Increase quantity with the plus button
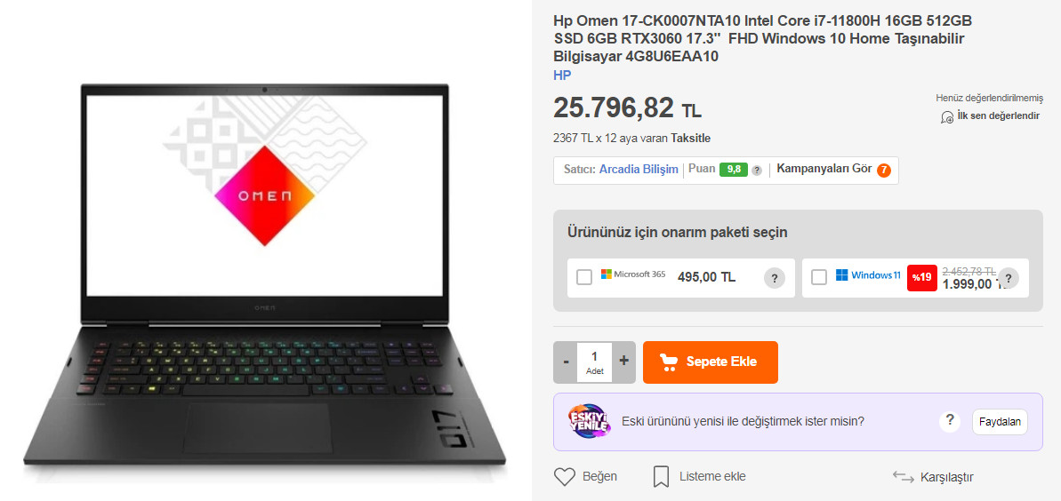1061x501 pixels. [x=623, y=362]
